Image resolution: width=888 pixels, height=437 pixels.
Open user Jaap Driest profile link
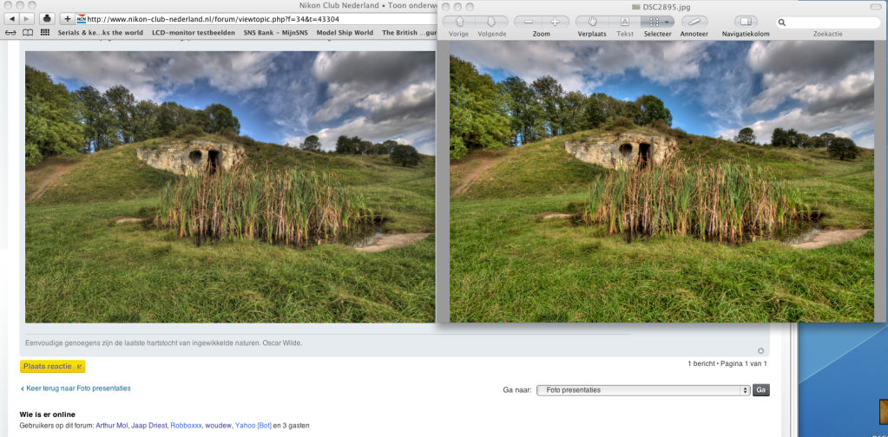pos(149,426)
